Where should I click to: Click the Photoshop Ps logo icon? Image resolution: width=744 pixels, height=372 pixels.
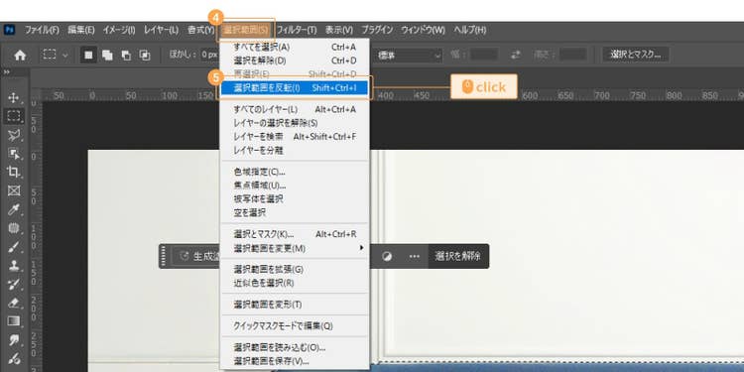click(9, 30)
